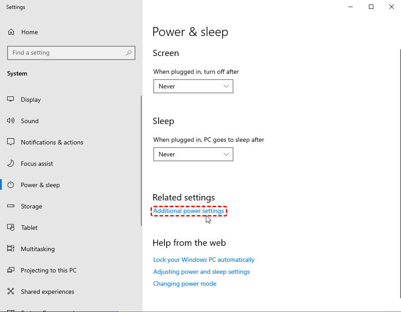Open screen turn off after dropdown
The image size is (401, 312).
193,86
